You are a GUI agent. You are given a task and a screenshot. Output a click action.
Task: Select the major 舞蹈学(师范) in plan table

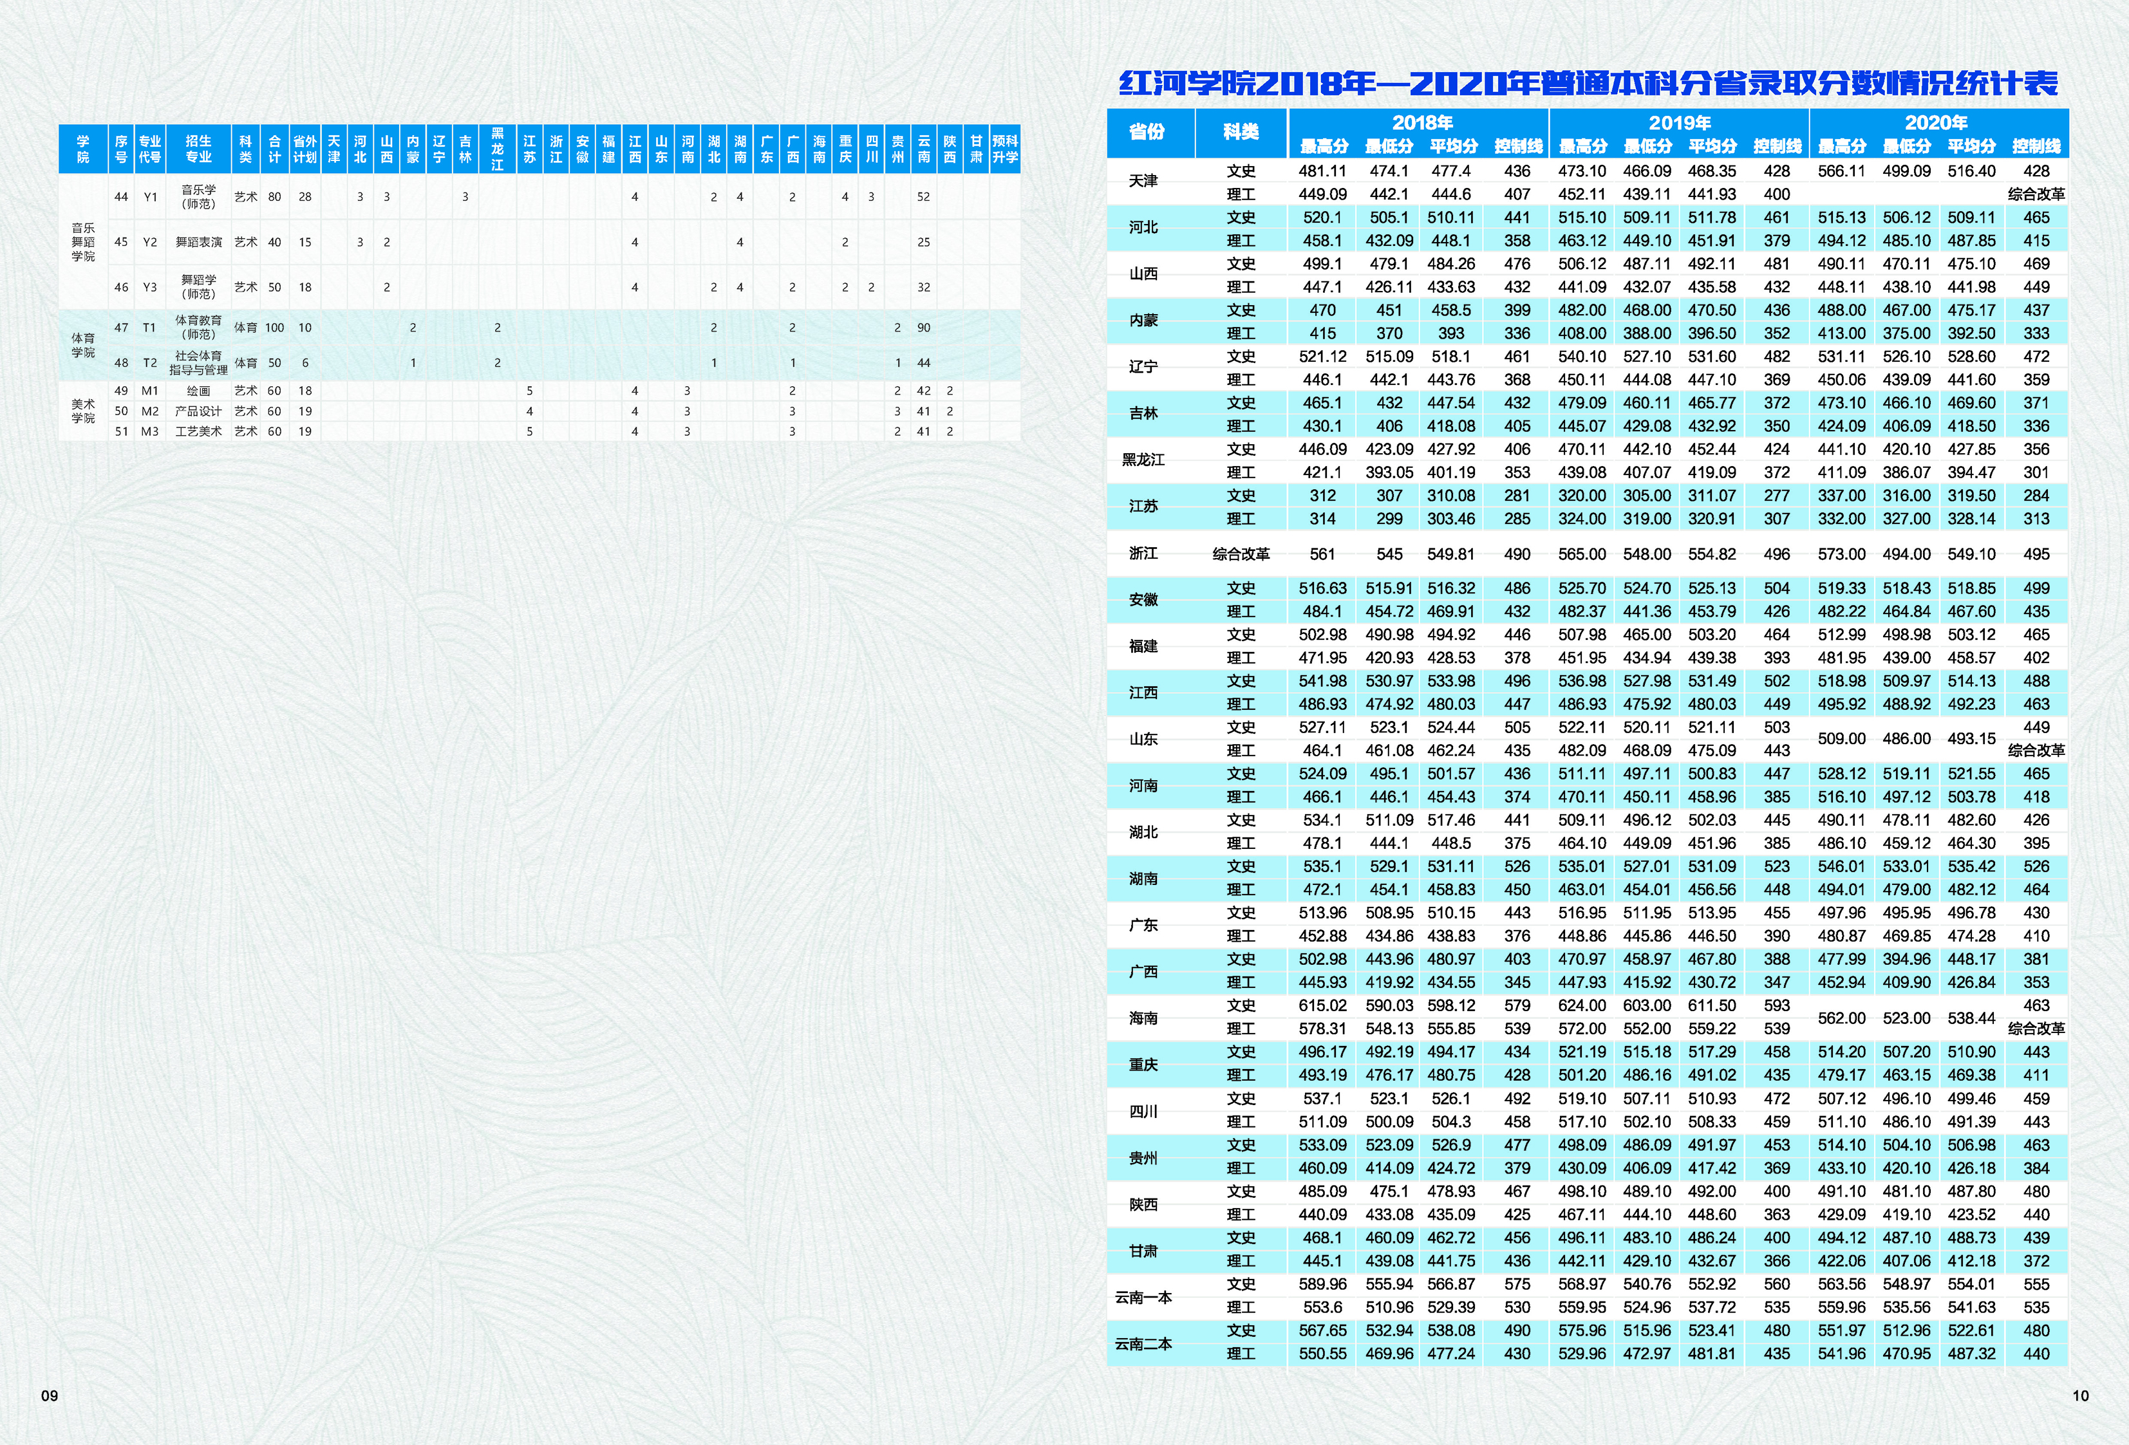pos(199,286)
